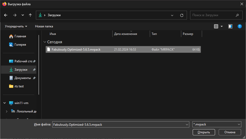This screenshot has height=139, width=246.
Task: Click the Файл "MRPACK" type cell
Action: point(163,50)
